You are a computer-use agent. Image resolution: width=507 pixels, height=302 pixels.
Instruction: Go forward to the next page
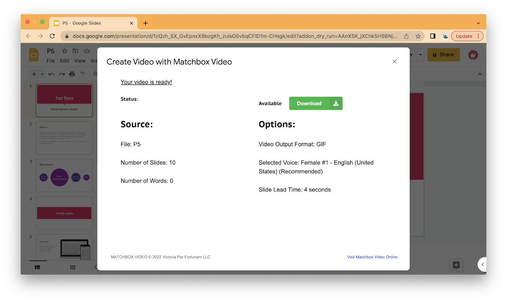(40, 36)
